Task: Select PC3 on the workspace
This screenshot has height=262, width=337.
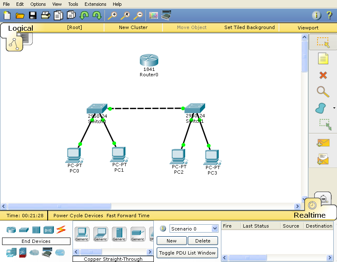Action: click(x=212, y=158)
